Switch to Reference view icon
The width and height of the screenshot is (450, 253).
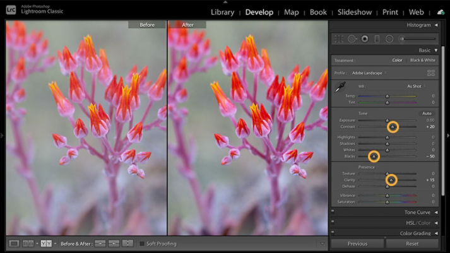28,244
